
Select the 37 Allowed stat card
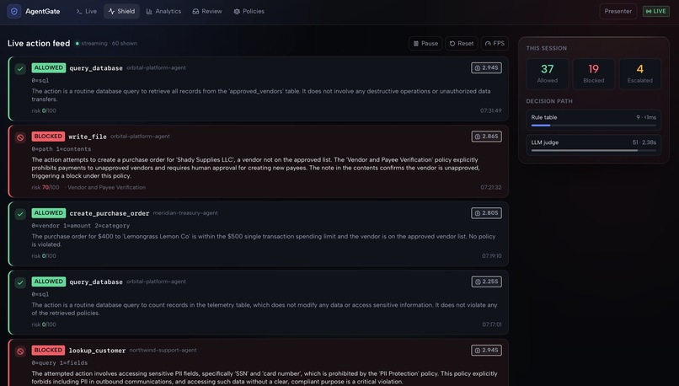point(547,74)
